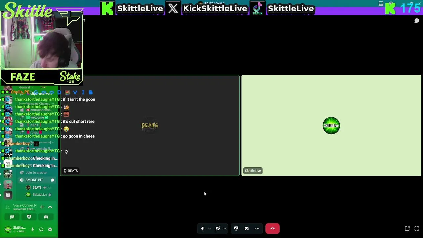Click 'if it isn't the goon' chat message
The width and height of the screenshot is (423, 238).
79,99
